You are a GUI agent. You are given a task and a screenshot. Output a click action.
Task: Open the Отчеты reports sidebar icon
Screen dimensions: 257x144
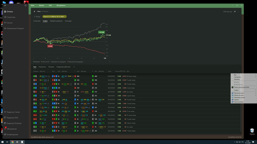click(x=5, y=12)
